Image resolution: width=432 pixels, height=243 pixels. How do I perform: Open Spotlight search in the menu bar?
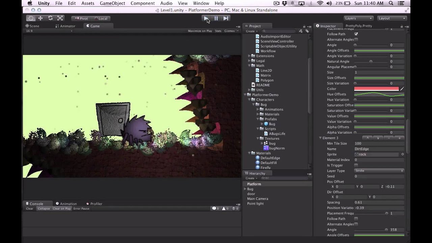pyautogui.click(x=390, y=3)
